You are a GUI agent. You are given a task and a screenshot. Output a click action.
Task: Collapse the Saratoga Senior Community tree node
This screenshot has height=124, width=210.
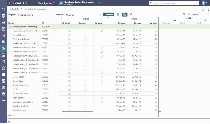coord(10,27)
